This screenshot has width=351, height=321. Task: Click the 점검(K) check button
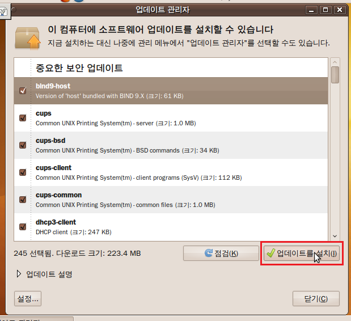pyautogui.click(x=221, y=254)
